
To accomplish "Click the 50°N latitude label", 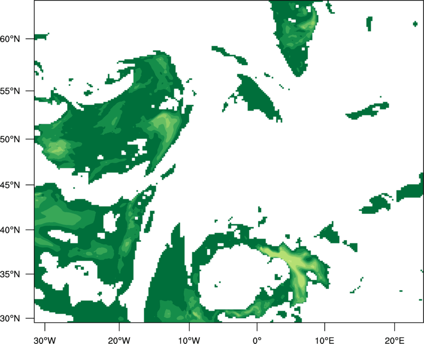I will click(10, 139).
